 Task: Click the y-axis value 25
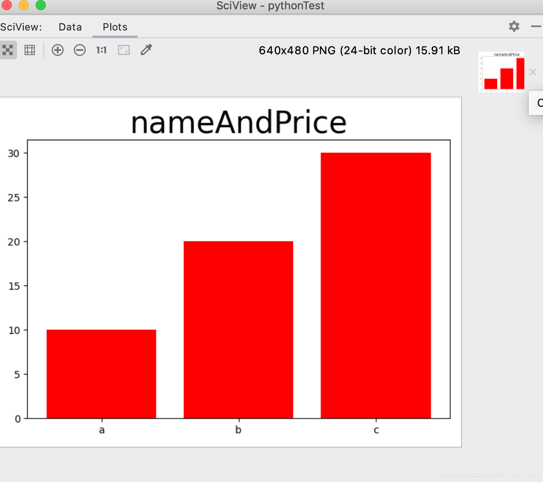(x=14, y=198)
